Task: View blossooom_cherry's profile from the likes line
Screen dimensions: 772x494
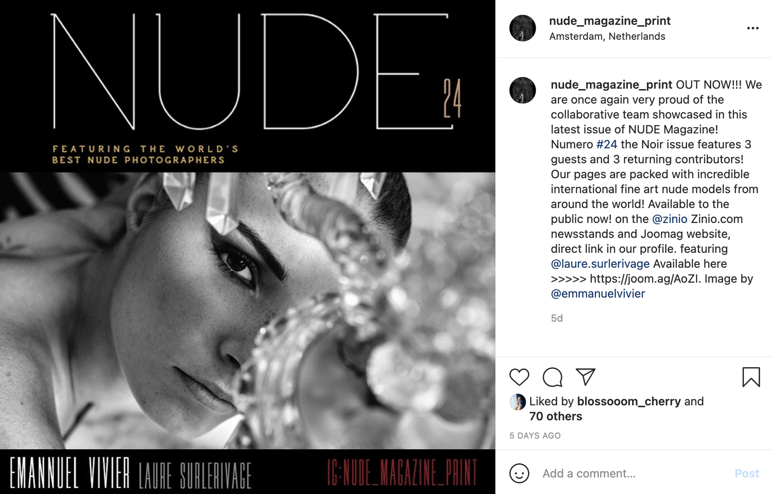Action: tap(628, 401)
